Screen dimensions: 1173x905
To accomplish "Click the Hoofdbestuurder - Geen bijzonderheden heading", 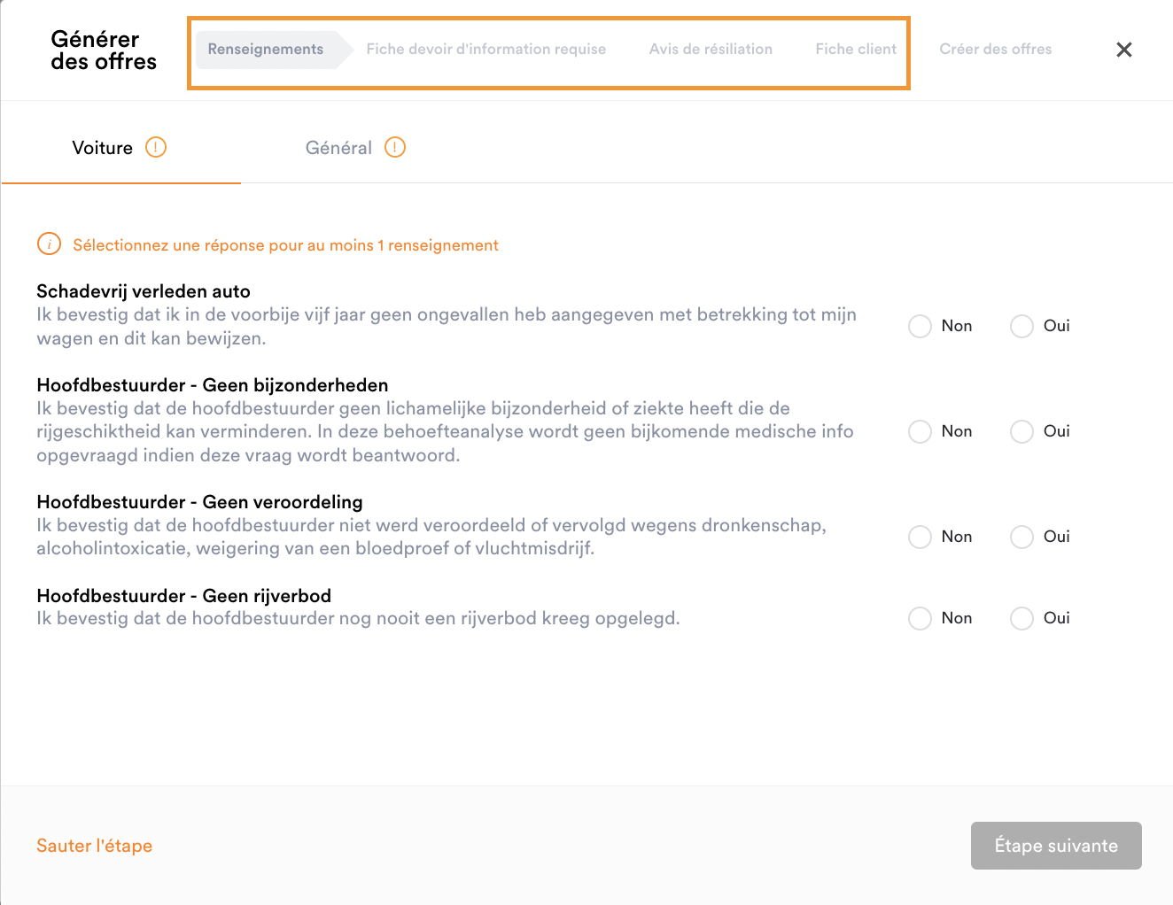I will (213, 385).
